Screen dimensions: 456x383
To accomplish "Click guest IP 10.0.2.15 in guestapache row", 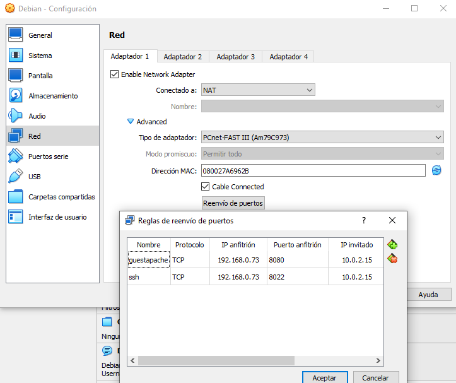I will pyautogui.click(x=356, y=259).
